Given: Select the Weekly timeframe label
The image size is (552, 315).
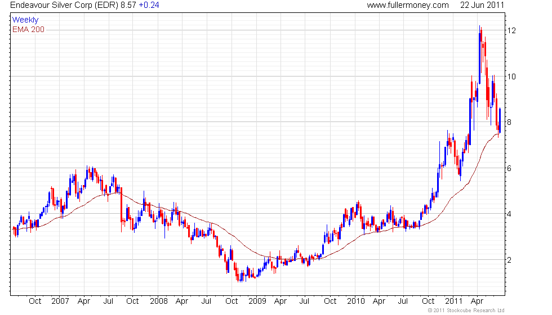Looking at the screenshot, I should pyautogui.click(x=25, y=20).
